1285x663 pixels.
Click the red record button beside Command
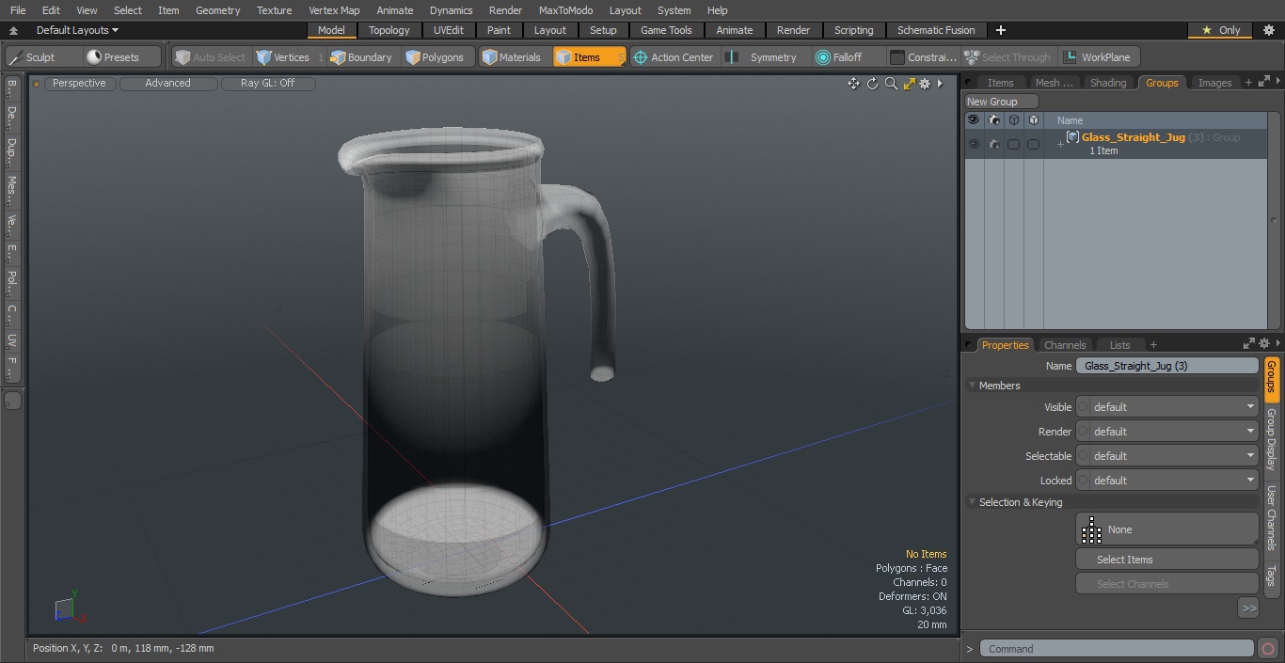1267,649
